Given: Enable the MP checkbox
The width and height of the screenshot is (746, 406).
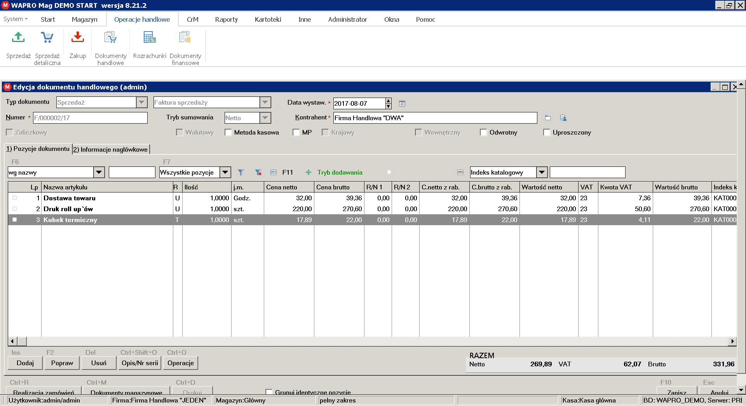Looking at the screenshot, I should click(296, 133).
